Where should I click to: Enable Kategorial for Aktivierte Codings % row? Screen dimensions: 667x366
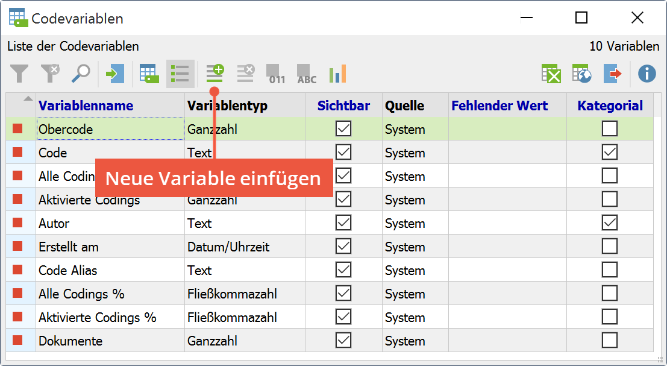tap(610, 317)
